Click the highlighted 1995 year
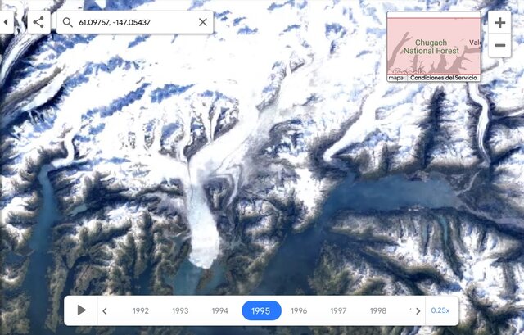The width and height of the screenshot is (524, 335). (x=261, y=310)
